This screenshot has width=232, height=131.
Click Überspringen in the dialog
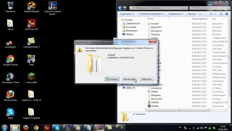tap(129, 79)
